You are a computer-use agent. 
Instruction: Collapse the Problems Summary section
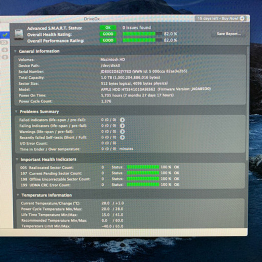(x=16, y=112)
